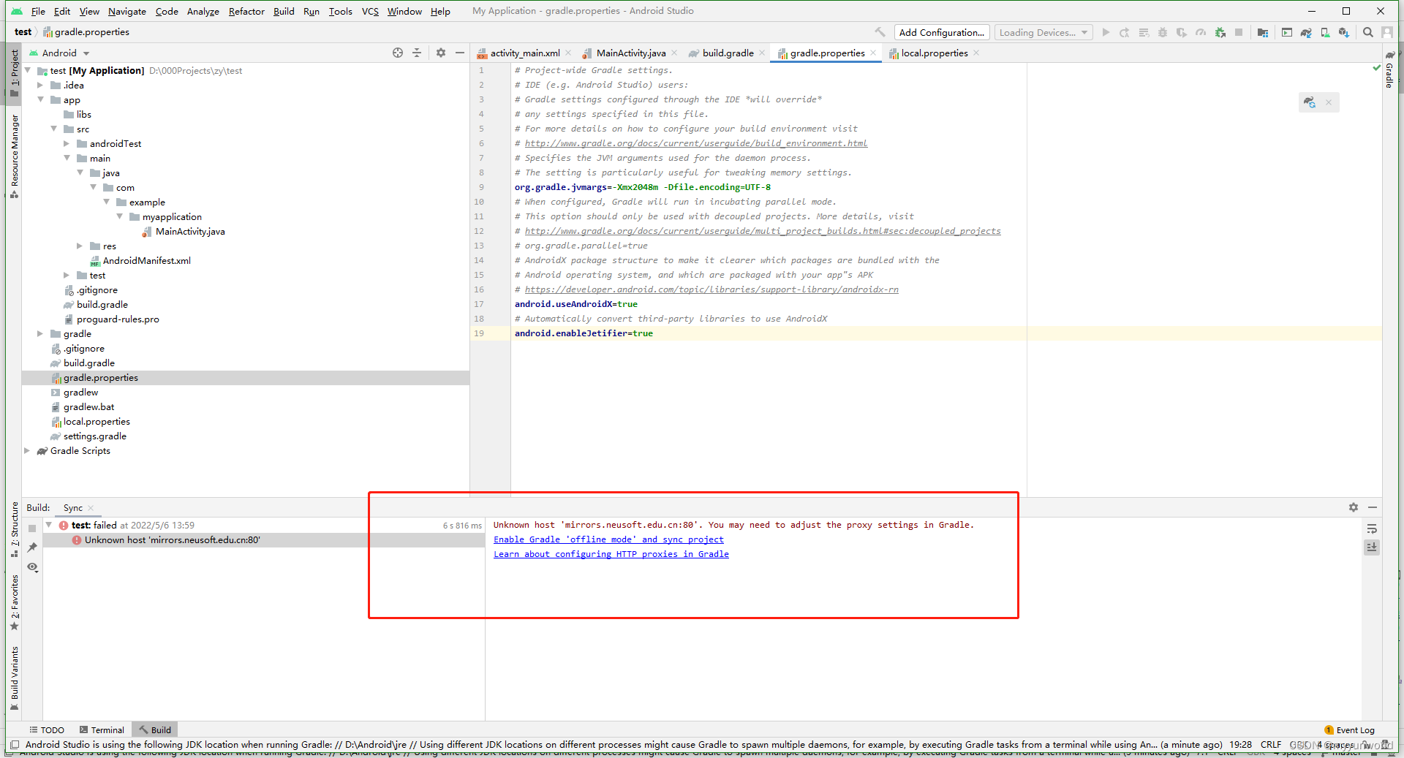Open the Event Log button
1404x758 pixels.
tap(1350, 729)
